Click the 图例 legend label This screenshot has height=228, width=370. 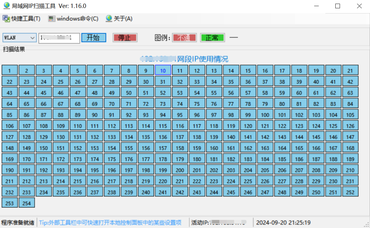(162, 38)
